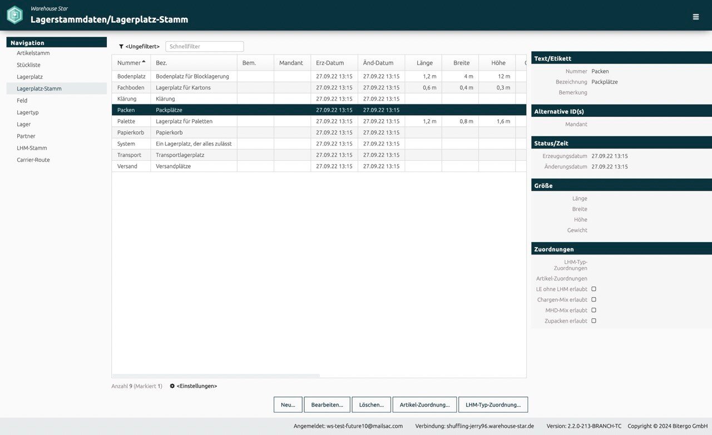This screenshot has width=712, height=435.
Task: Select Lagerplatz-Stamm in navigation
Action: click(57, 88)
